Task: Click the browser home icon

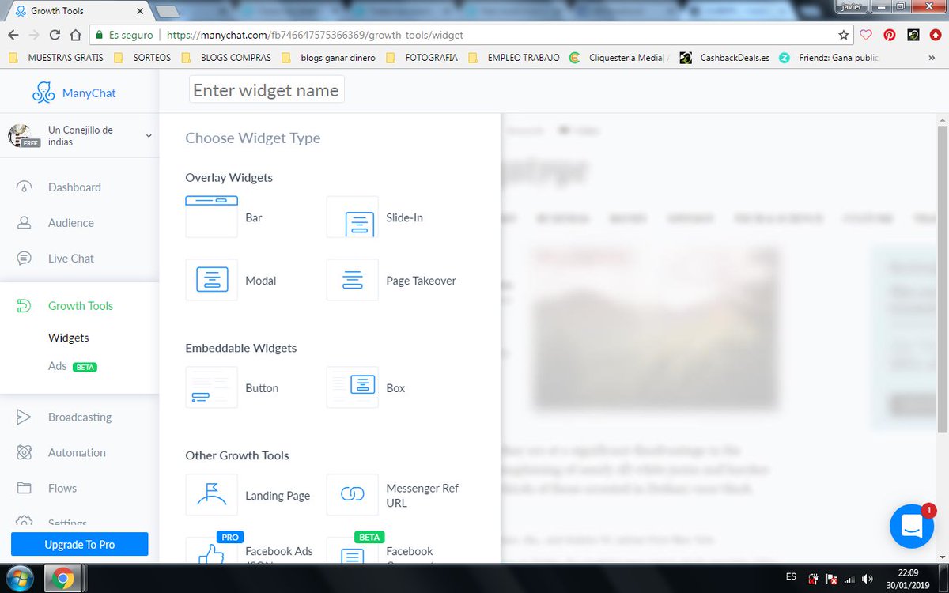Action: point(75,35)
